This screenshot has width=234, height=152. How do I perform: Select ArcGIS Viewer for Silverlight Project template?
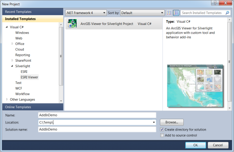click(114, 23)
